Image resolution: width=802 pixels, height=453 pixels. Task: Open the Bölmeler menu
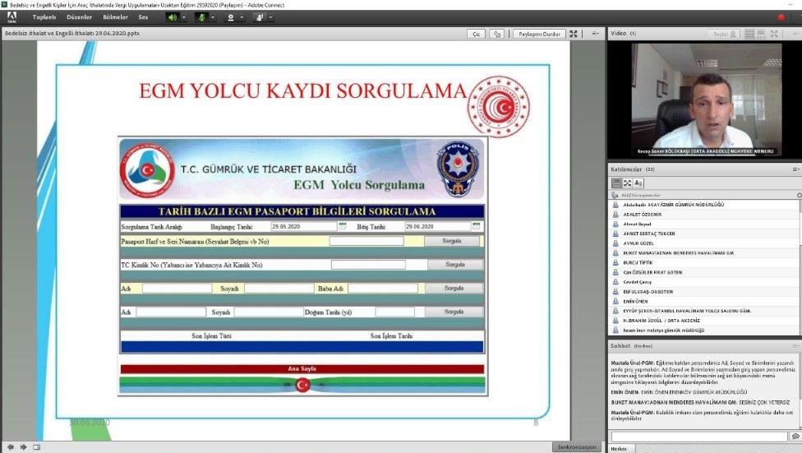(x=113, y=16)
